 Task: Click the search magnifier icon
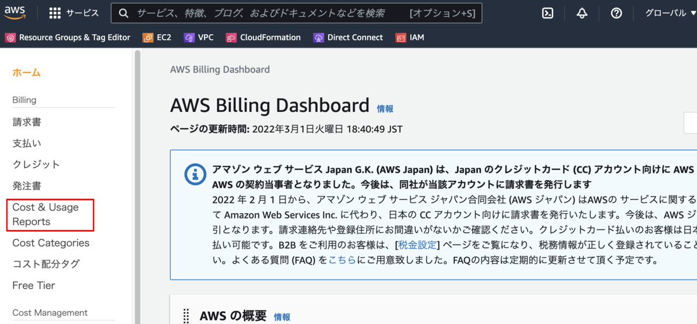point(123,13)
